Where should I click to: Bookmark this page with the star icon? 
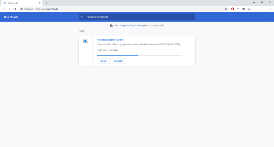coord(226,9)
